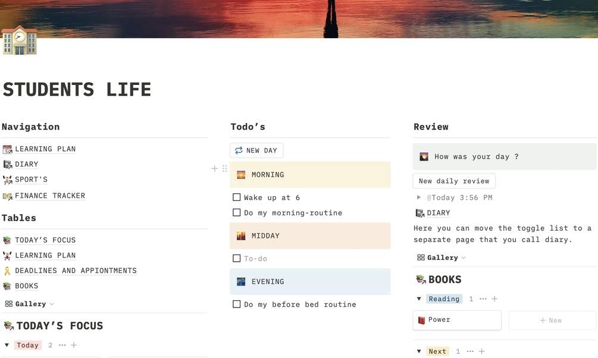Open the Gallery view dropdown under Tables

pyautogui.click(x=30, y=304)
